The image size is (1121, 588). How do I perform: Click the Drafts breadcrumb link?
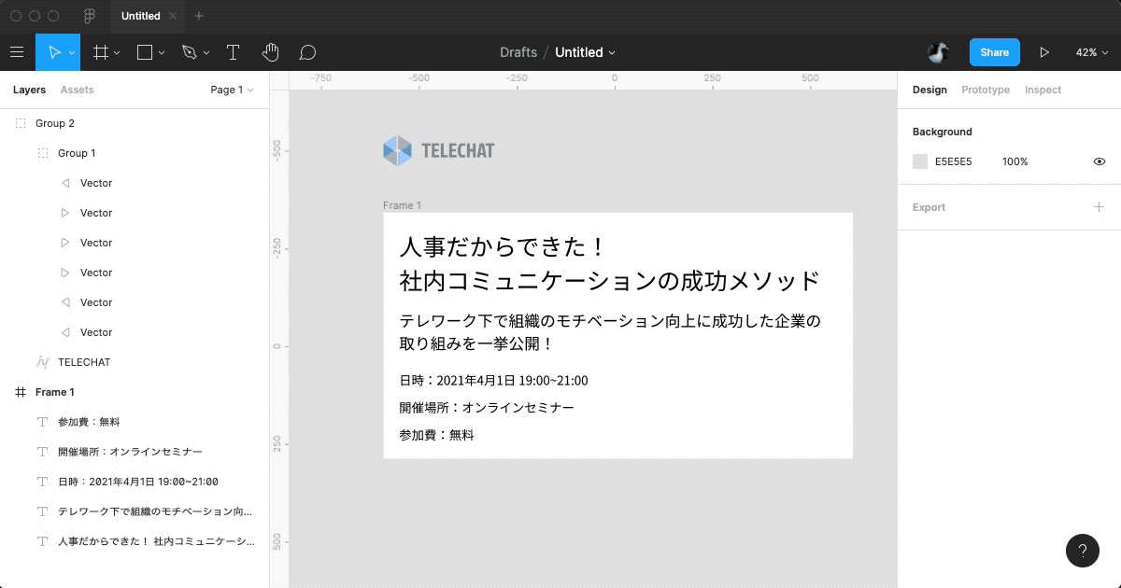pyautogui.click(x=518, y=52)
